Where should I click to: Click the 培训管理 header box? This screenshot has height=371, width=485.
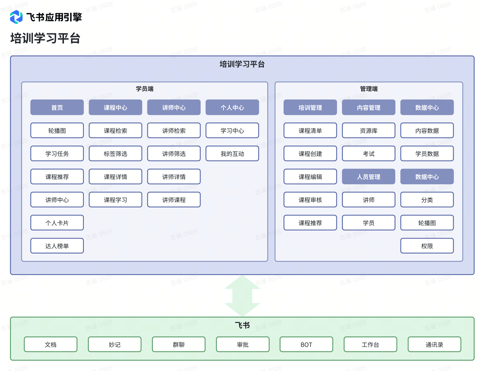click(x=310, y=107)
